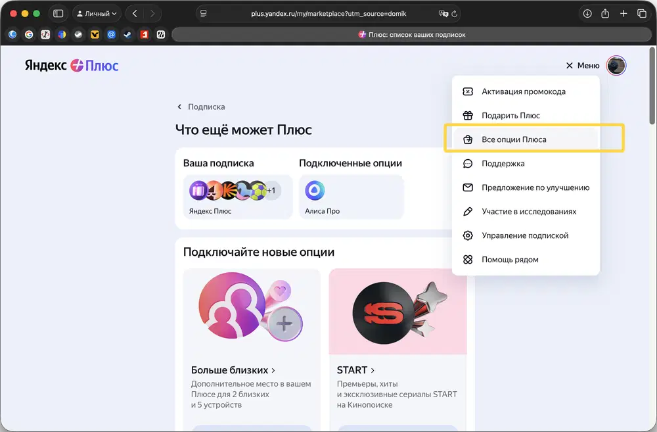
Task: Choose Управление подпиской menu item
Action: click(526, 235)
